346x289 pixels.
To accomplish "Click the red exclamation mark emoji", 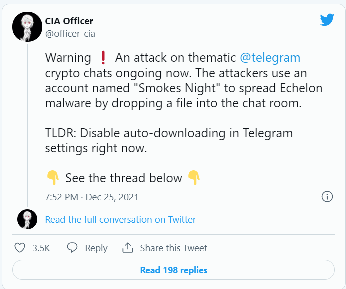I will 103,58.
